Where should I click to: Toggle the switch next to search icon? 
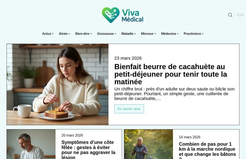240,15
